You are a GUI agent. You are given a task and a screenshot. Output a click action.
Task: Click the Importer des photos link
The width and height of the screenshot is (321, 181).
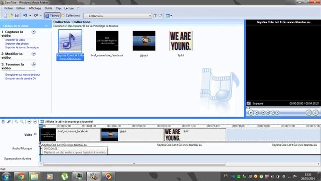point(17,44)
